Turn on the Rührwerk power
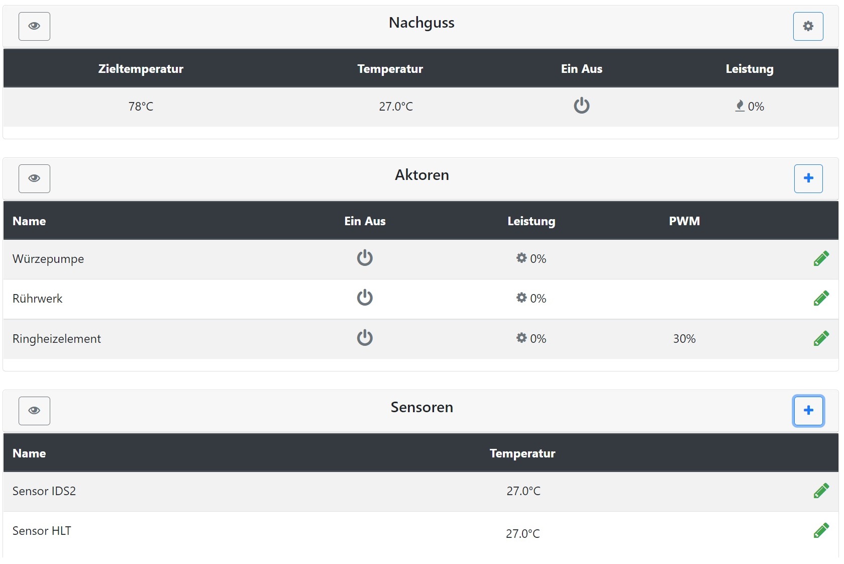844x564 pixels. (365, 298)
